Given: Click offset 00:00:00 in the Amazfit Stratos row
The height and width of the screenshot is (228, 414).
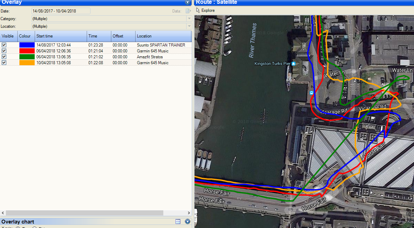Looking at the screenshot, I should pos(120,57).
